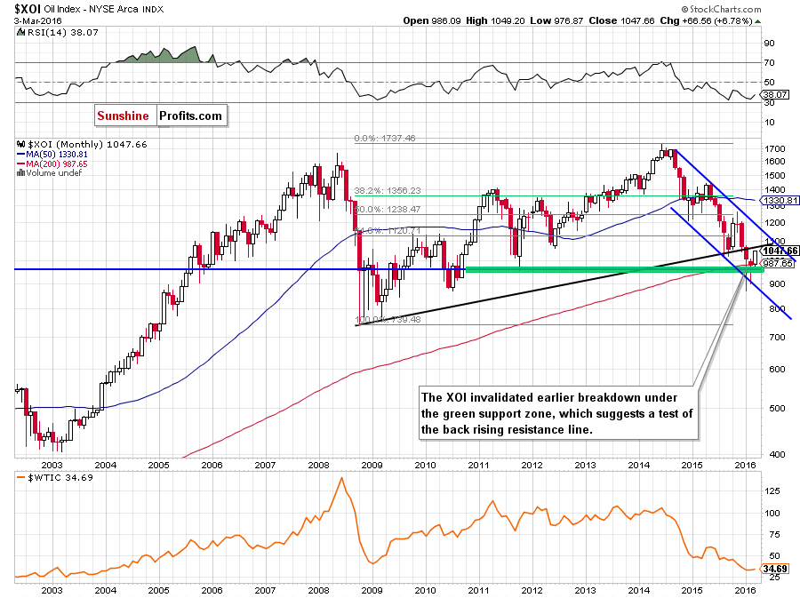
Task: Click the 1700 price axis label
Action: point(774,149)
